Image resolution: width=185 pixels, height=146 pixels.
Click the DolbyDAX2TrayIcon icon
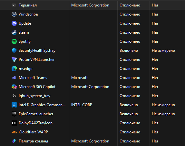click(14, 123)
